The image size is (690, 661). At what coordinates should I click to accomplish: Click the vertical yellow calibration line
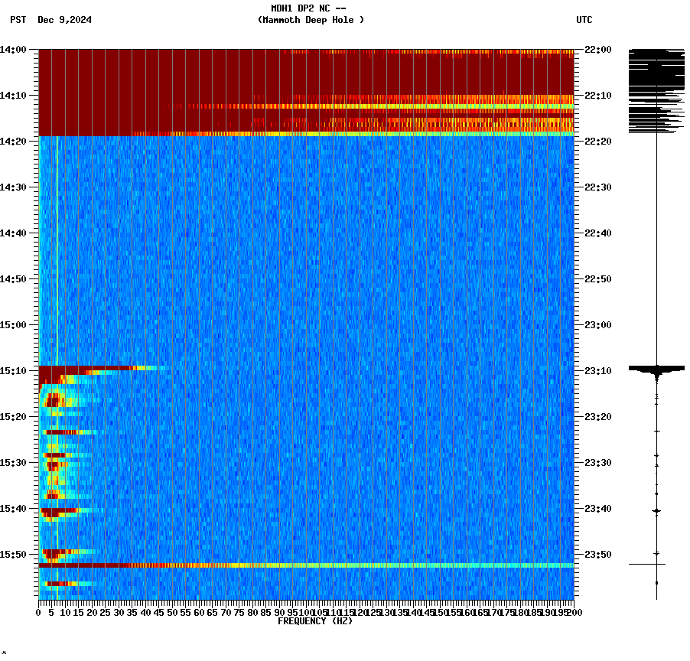(57, 230)
